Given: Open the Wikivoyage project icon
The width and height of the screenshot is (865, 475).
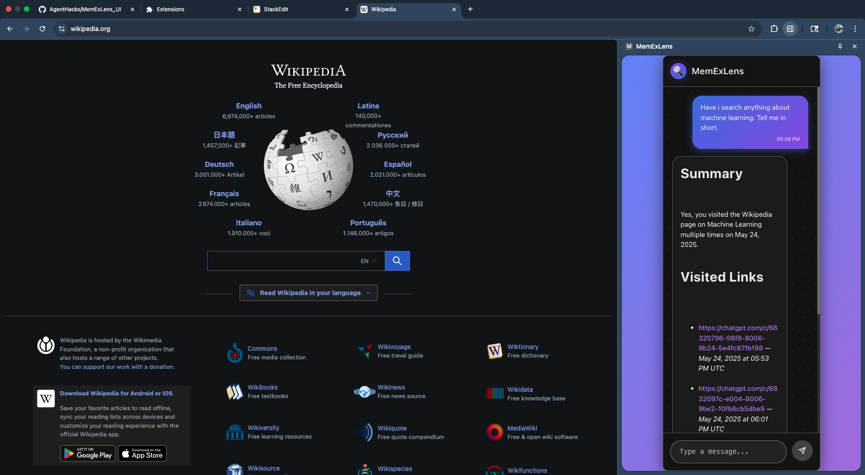Looking at the screenshot, I should tap(365, 351).
